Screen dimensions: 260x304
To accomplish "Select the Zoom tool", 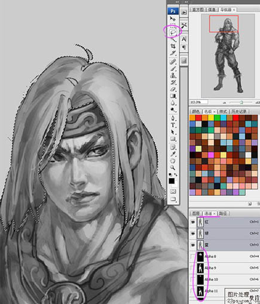I will 173,168.
